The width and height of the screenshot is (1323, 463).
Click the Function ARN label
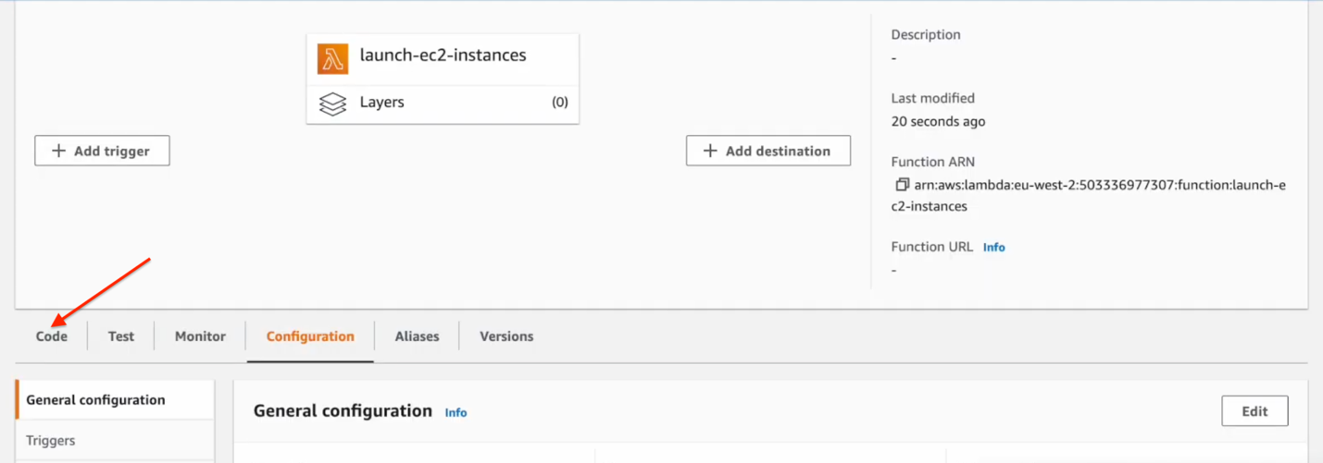[933, 162]
